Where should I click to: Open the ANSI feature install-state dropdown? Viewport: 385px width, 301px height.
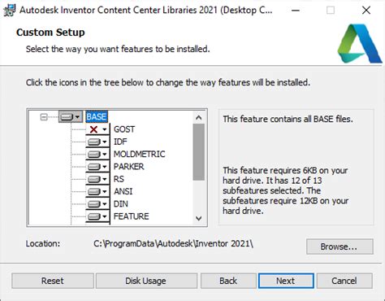[97, 191]
